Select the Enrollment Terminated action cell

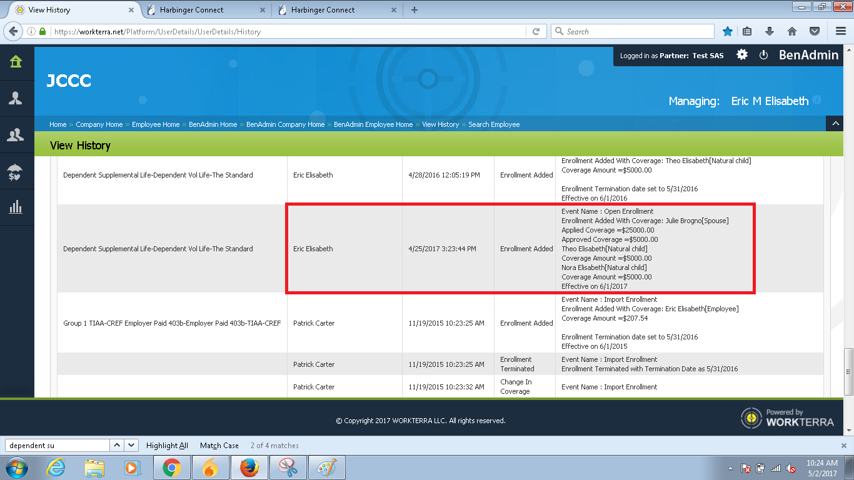click(x=525, y=364)
